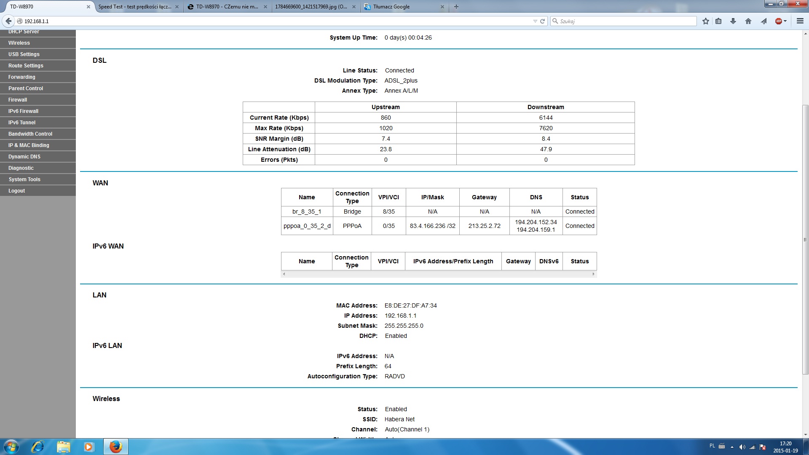Viewport: 809px width, 455px height.
Task: Open the IPv6 Firewall menu item
Action: pyautogui.click(x=38, y=111)
